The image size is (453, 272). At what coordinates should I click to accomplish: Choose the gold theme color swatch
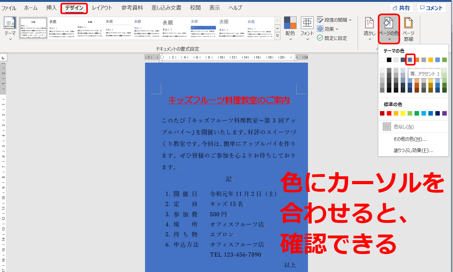coord(431,60)
